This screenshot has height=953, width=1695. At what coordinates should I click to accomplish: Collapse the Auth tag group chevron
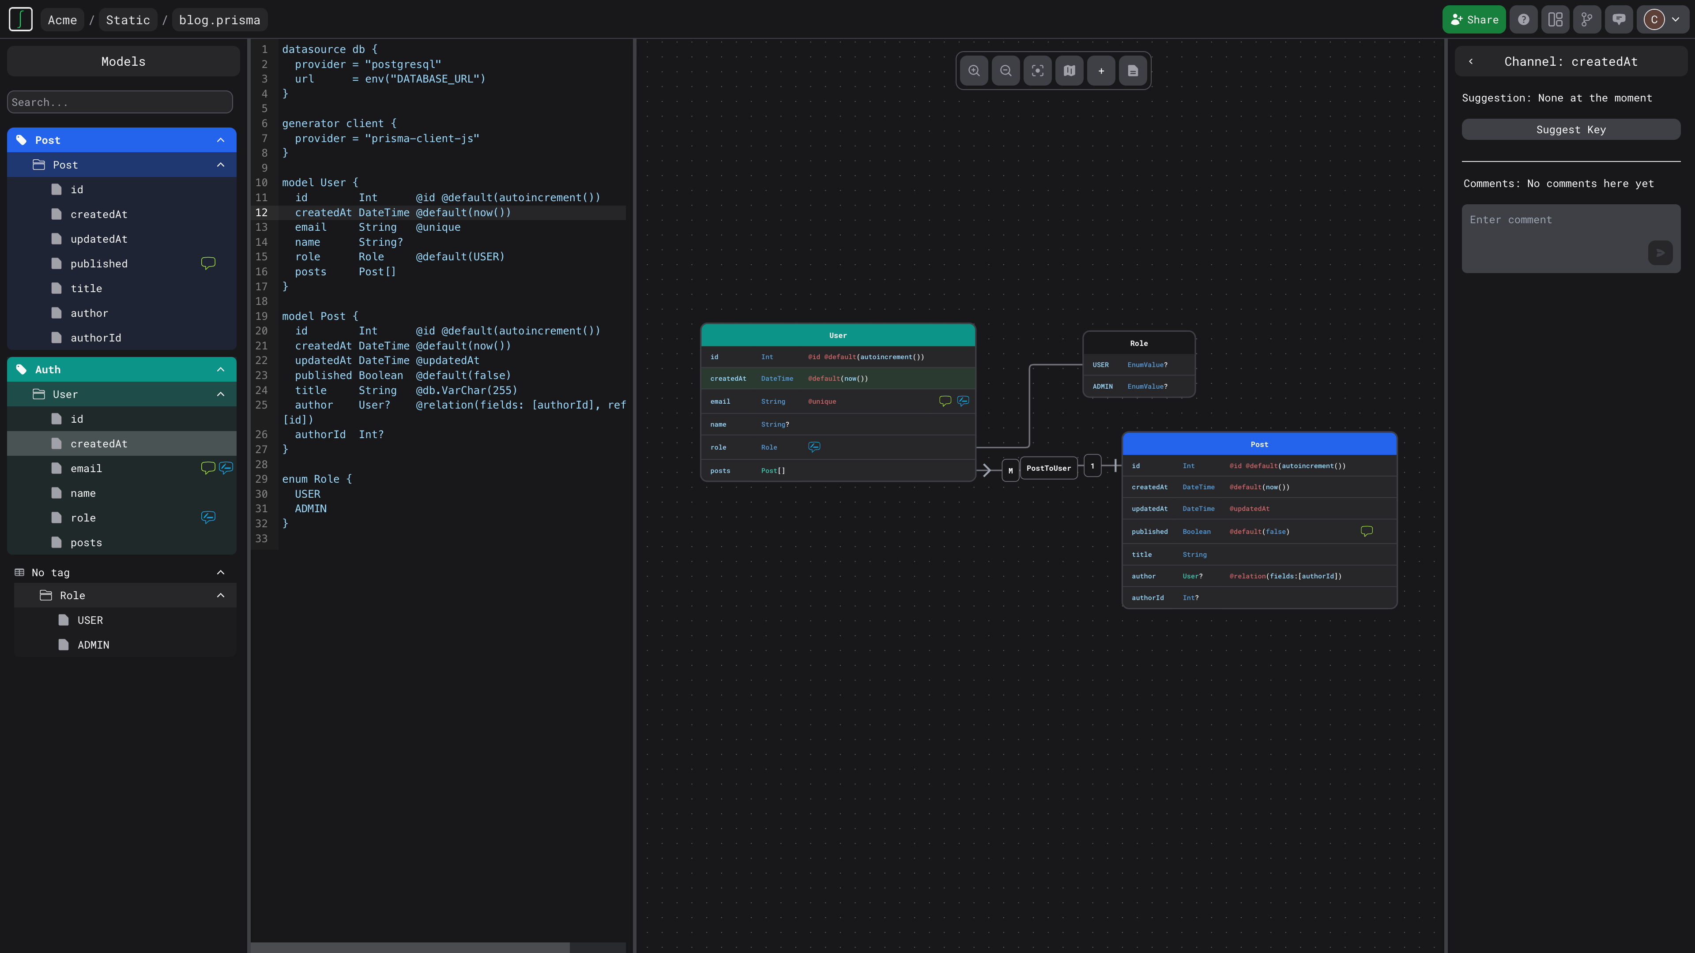coord(220,370)
